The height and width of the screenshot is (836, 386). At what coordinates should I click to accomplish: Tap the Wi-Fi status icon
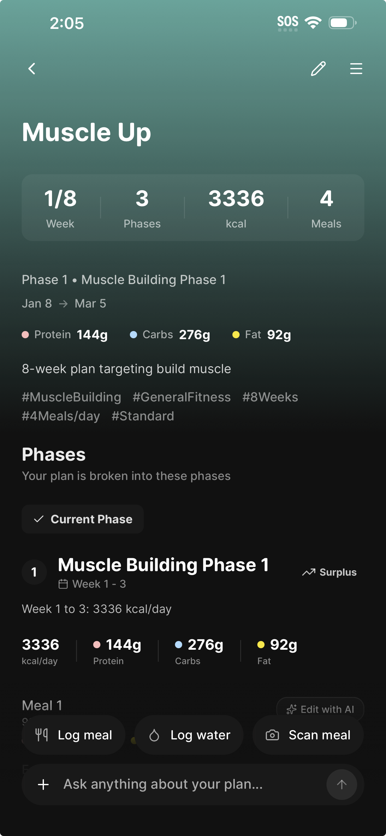coord(313,23)
